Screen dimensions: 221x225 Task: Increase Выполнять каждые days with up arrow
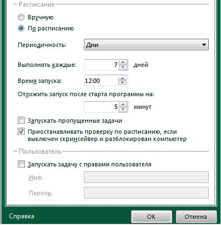(123, 62)
